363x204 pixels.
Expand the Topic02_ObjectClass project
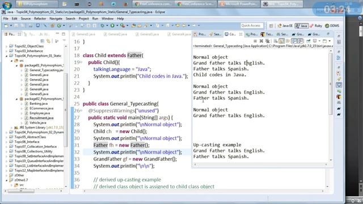pyautogui.click(x=6, y=46)
